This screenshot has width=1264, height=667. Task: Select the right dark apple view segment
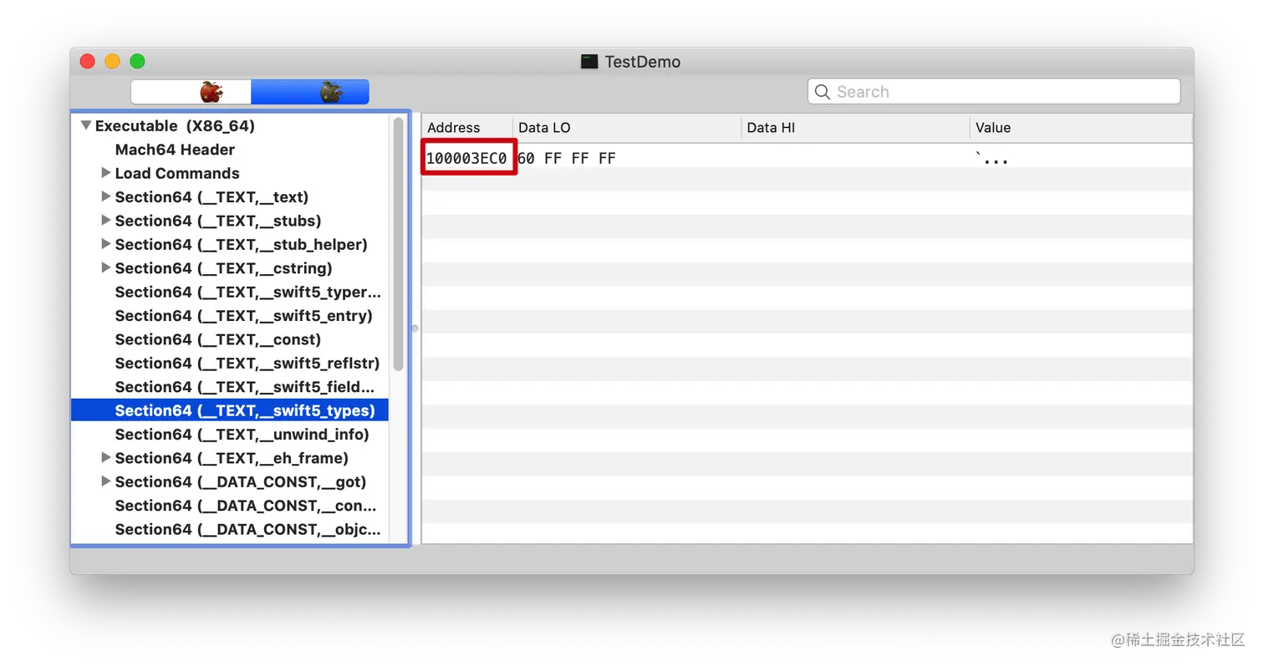(310, 92)
